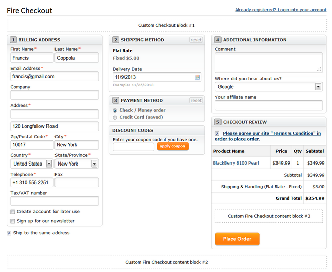The height and width of the screenshot is (272, 332).
Task: Click into the Comment text area
Action: tap(269, 63)
